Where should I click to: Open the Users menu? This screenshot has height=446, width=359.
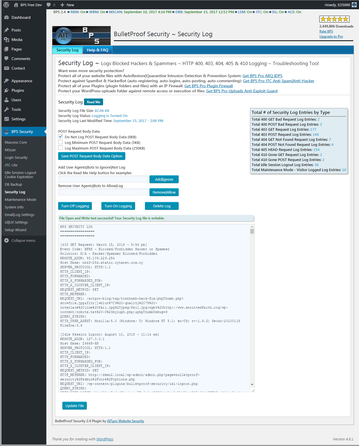pyautogui.click(x=24, y=100)
